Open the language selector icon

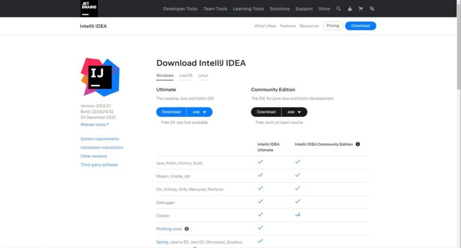(372, 9)
